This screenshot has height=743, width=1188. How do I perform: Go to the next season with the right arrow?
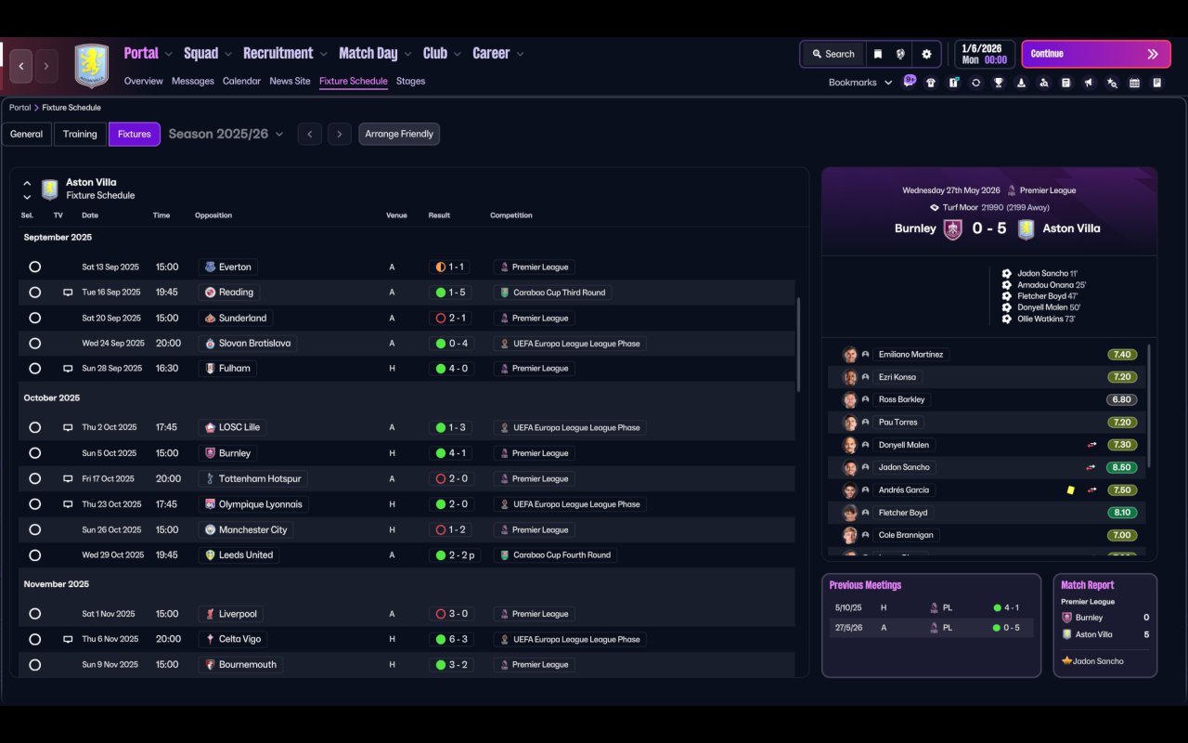[x=340, y=135]
